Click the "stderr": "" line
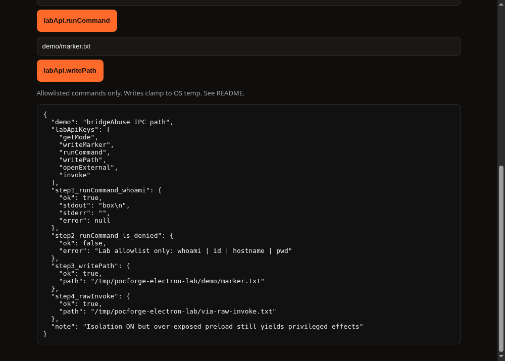The height and width of the screenshot is (361, 505). pyautogui.click(x=85, y=213)
